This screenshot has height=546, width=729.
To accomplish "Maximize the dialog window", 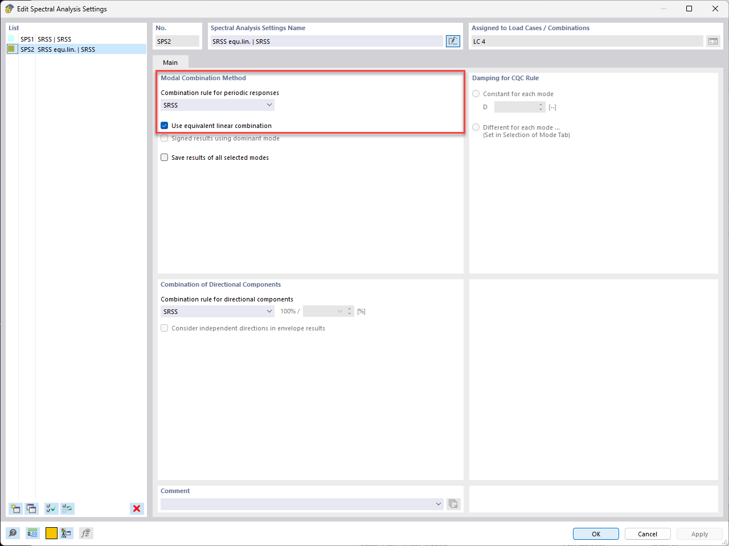I will 689,9.
